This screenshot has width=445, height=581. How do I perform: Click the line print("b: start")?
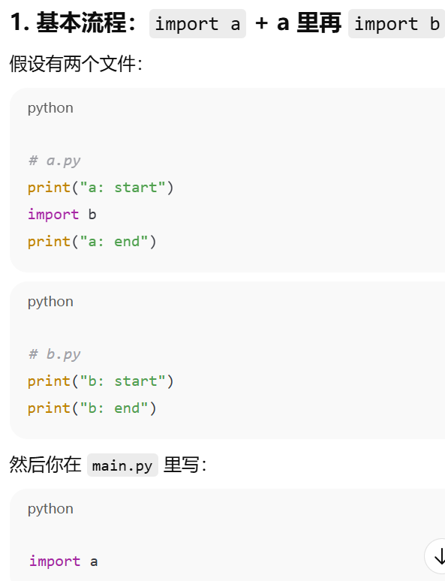pos(101,381)
